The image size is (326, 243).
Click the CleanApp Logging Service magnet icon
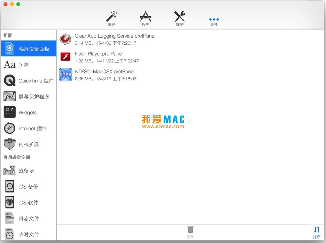pos(66,39)
